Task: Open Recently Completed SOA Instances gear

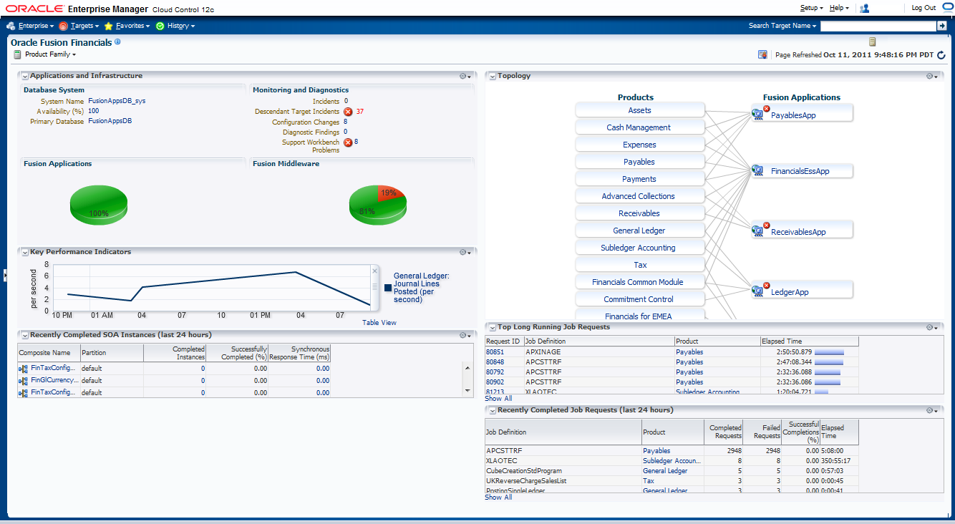Action: click(x=465, y=335)
